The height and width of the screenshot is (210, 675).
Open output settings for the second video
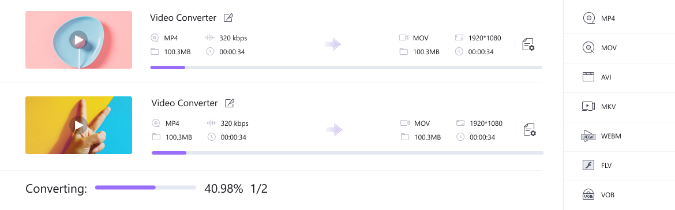pyautogui.click(x=530, y=130)
